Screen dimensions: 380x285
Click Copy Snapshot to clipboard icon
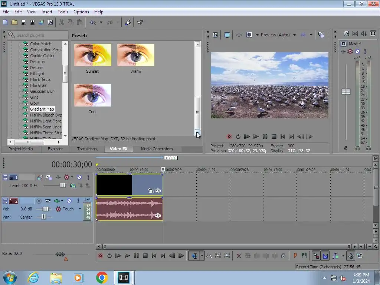(x=321, y=35)
